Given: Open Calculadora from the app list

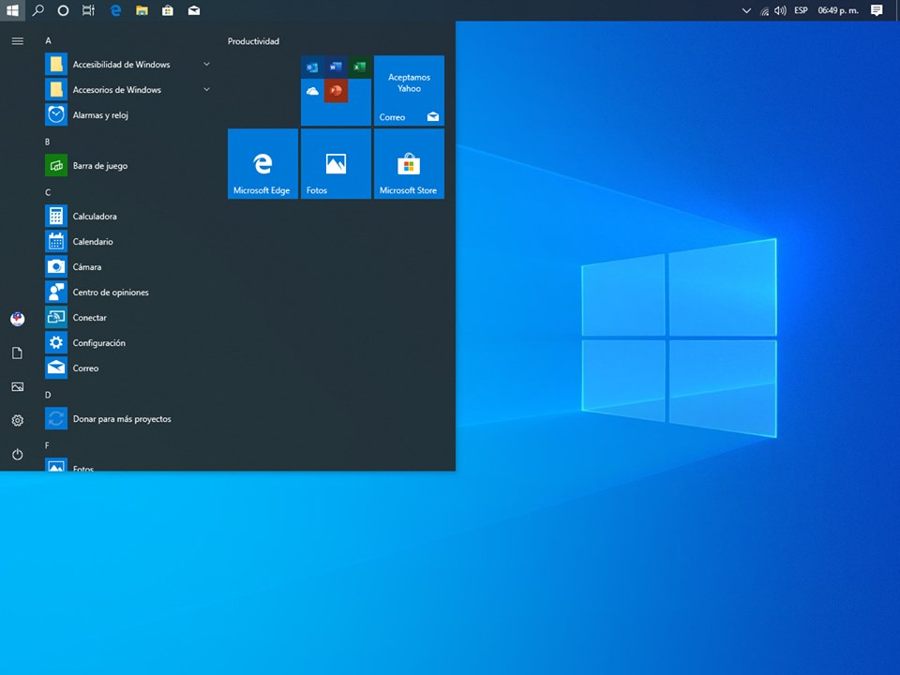Looking at the screenshot, I should 128,216.
